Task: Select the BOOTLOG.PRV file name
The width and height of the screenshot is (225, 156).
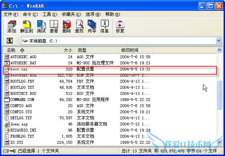Action: pyautogui.click(x=22, y=81)
